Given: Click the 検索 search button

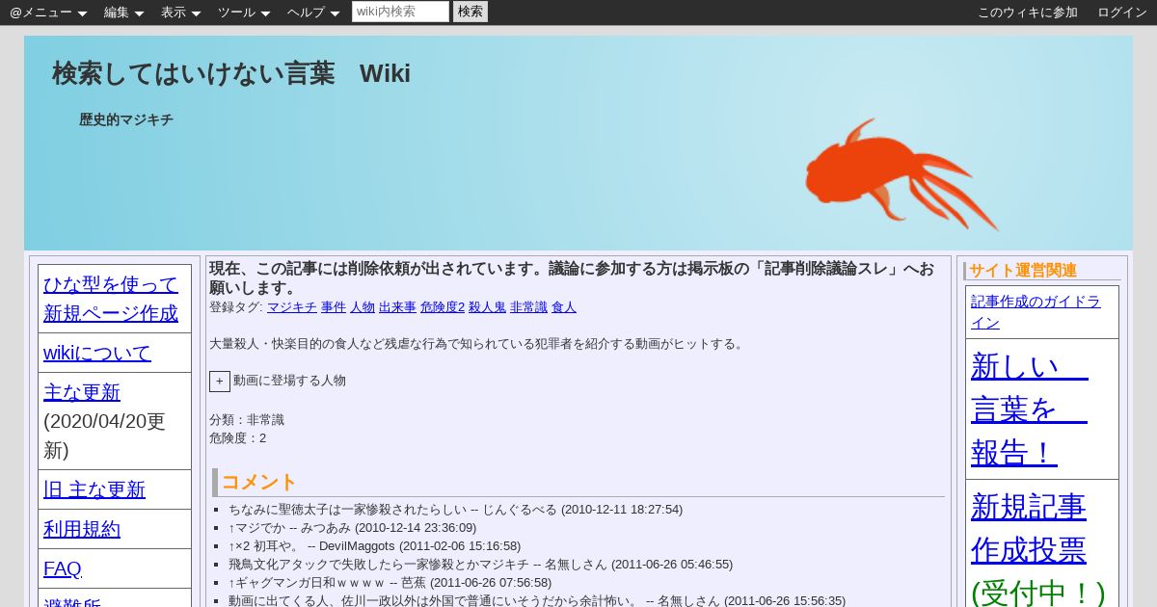Looking at the screenshot, I should tap(471, 12).
